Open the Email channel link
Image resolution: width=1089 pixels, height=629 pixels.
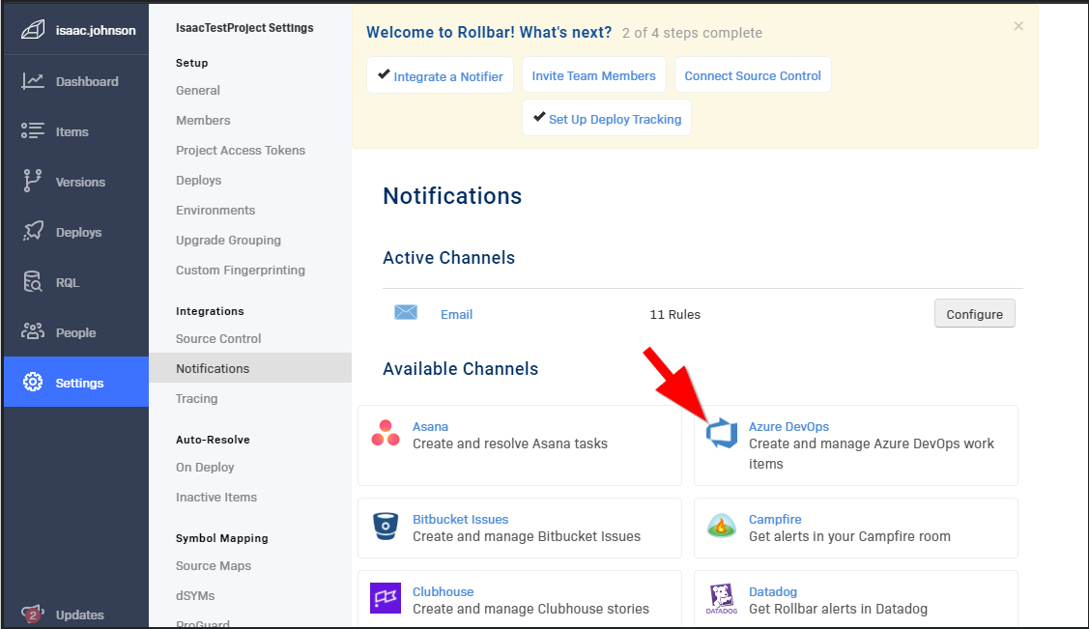[x=456, y=315]
